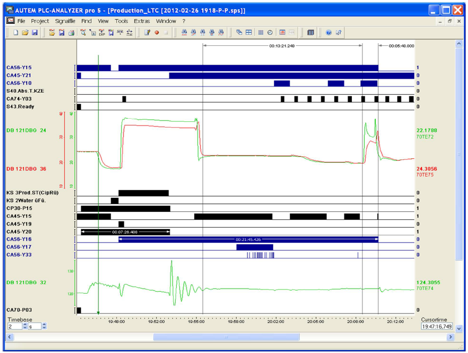Select the KS 3Prod.ST(CipRü) signal label
This screenshot has height=353, width=468.
coord(32,193)
